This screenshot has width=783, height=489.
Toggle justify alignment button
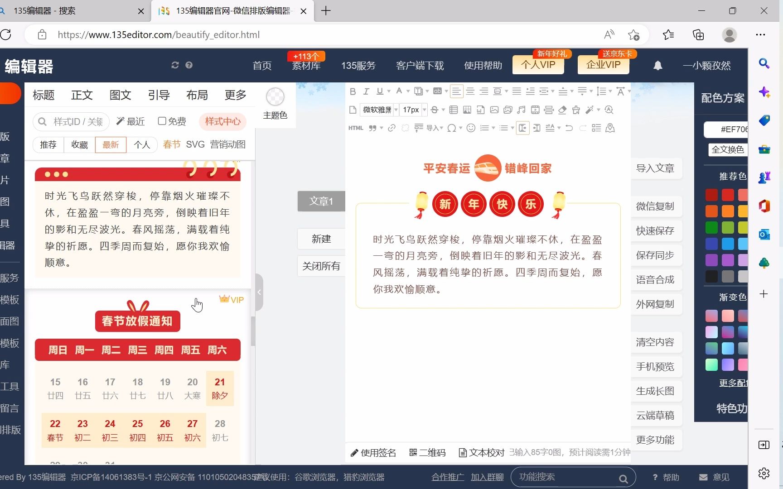pyautogui.click(x=517, y=91)
